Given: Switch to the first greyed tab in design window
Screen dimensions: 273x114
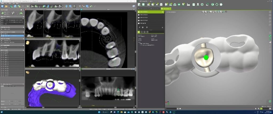Looking at the screenshot, I should pyautogui.click(x=143, y=9).
